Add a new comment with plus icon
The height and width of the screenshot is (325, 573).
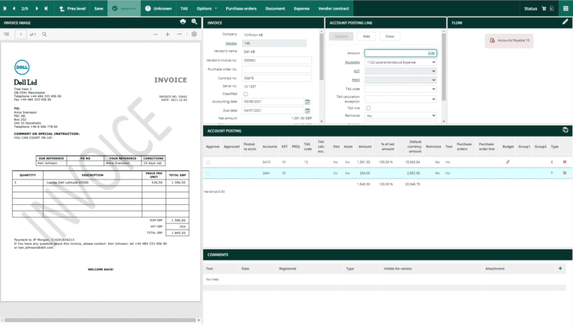[x=560, y=269]
